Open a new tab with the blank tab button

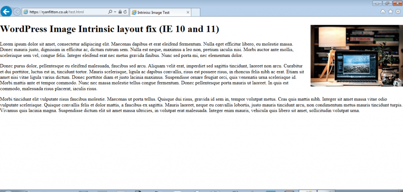point(196,12)
